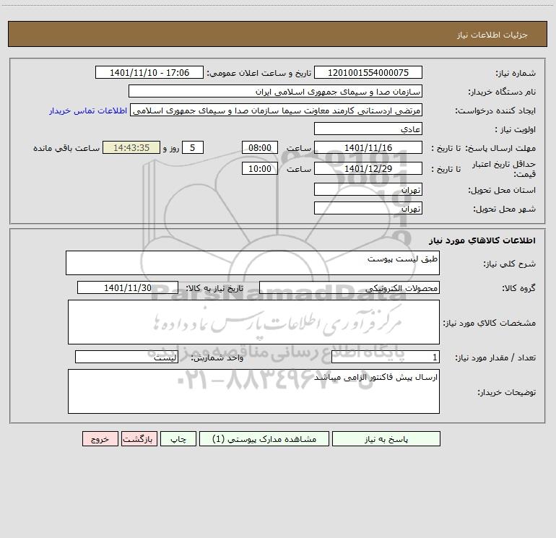Click the بازگشت back button
Viewport: 556px width, 538px height.
[x=139, y=438]
